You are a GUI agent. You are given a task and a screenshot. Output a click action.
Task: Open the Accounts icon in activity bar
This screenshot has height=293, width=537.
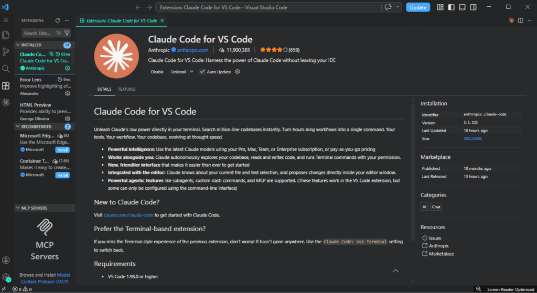pyautogui.click(x=6, y=260)
